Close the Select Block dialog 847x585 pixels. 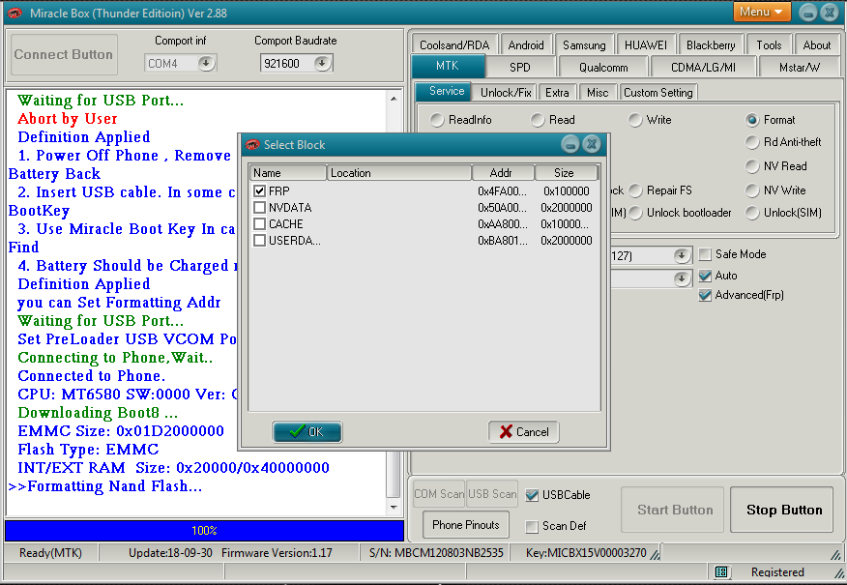pos(592,144)
